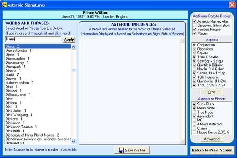Viewport: 237px width, 158px height.
Task: Click Return to Prev. Screen button
Action: [x=212, y=150]
